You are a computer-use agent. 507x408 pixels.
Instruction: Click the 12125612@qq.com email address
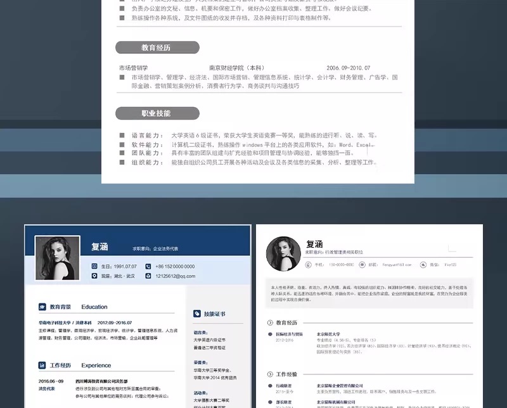click(x=176, y=276)
